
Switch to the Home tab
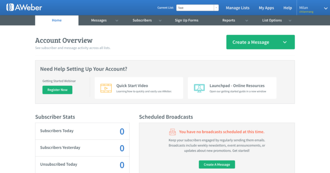tap(57, 20)
